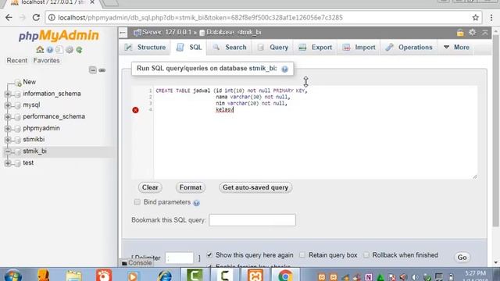Open the Search tab
This screenshot has width=500, height=281.
point(230,47)
